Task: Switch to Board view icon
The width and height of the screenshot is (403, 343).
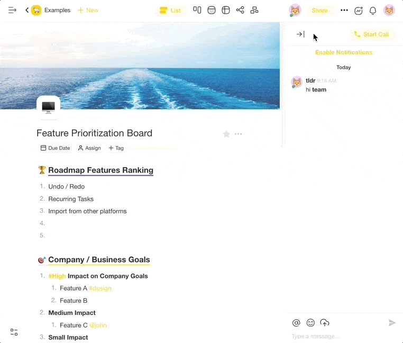Action: pyautogui.click(x=197, y=10)
